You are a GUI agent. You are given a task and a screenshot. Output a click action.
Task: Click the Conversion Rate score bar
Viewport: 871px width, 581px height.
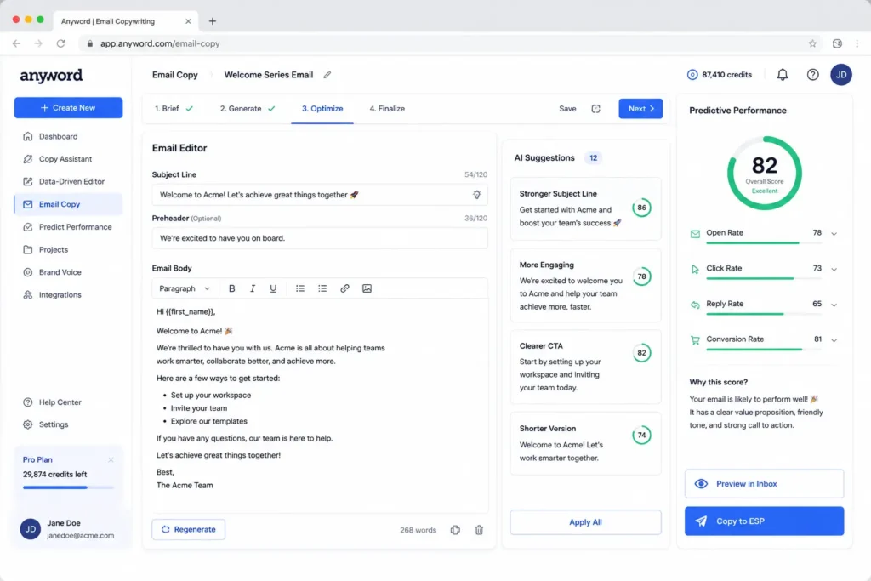[764, 350]
